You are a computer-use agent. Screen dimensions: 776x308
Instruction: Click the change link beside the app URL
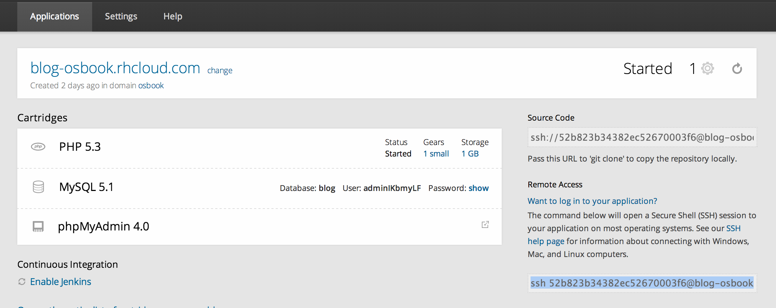coord(220,71)
